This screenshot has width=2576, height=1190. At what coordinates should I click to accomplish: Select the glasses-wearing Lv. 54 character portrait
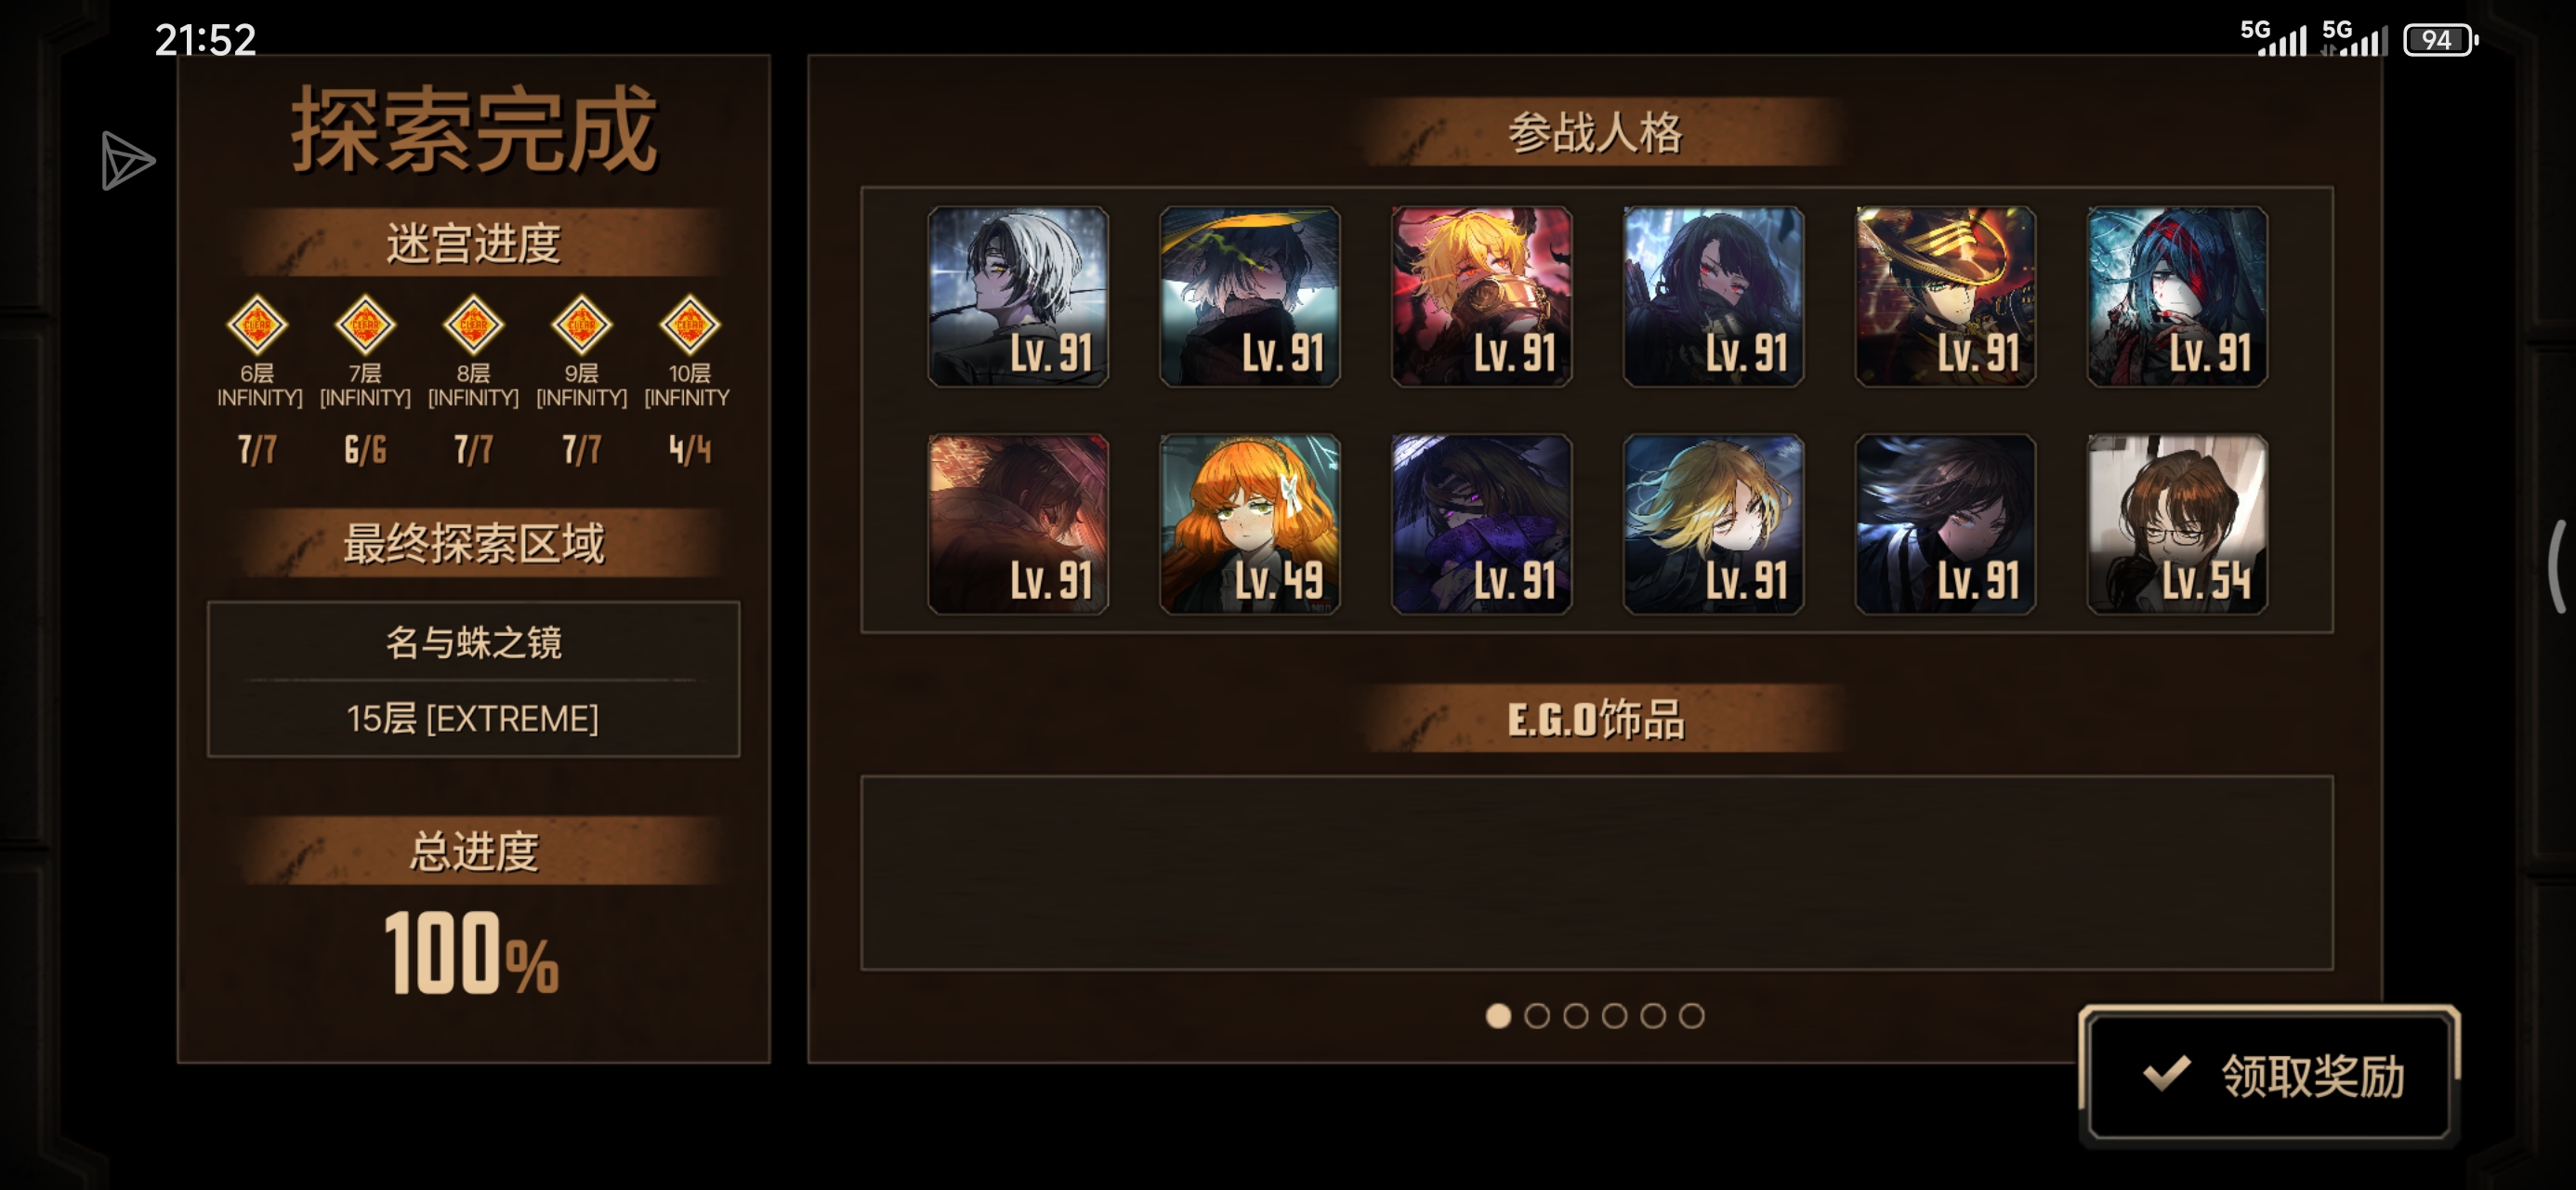pyautogui.click(x=2177, y=523)
